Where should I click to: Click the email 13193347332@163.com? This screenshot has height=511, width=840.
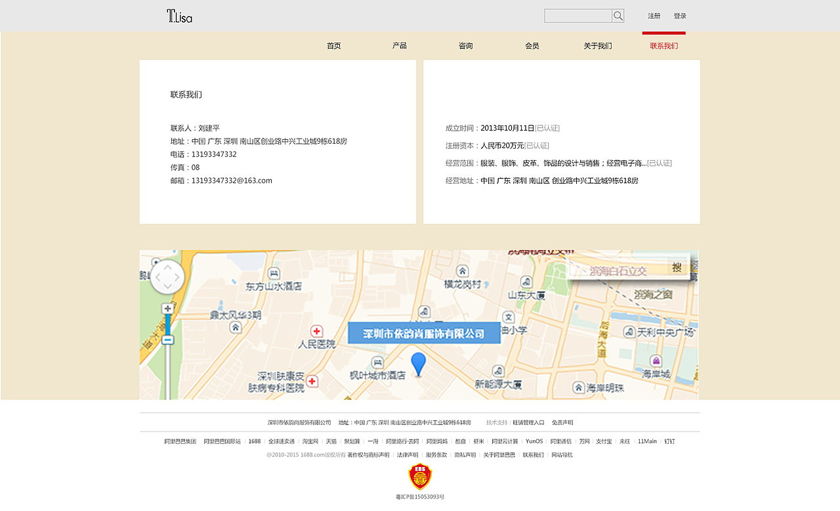232,181
